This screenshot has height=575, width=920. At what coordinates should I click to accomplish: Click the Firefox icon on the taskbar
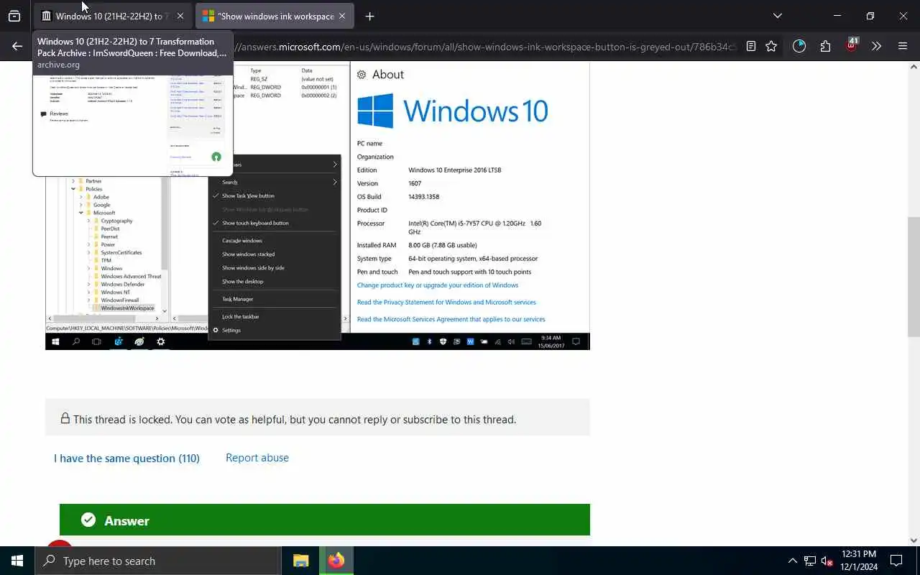tap(336, 561)
